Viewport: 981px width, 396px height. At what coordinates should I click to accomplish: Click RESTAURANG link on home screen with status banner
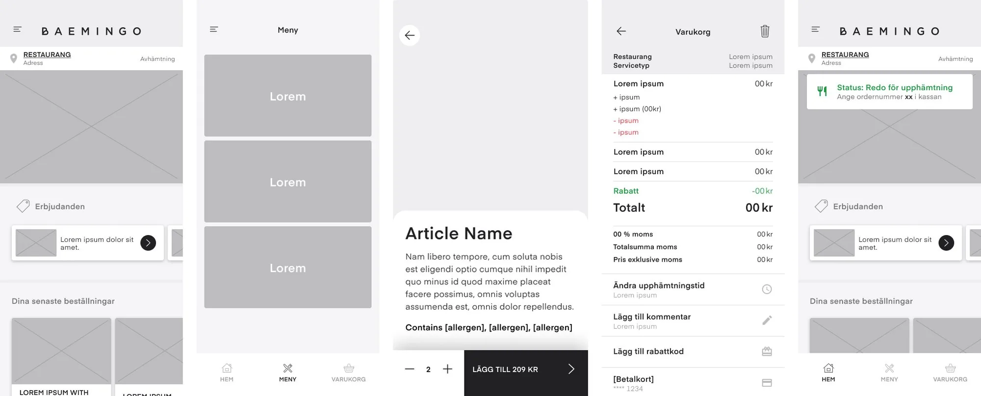pyautogui.click(x=845, y=54)
